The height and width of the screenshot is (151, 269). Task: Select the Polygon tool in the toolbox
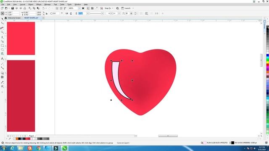[x=2, y=54]
